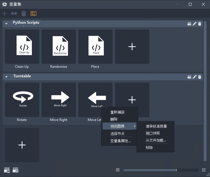Click the Randomize label text
The image size is (210, 177).
(x=59, y=67)
